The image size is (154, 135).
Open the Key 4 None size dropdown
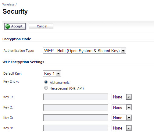click(122, 128)
